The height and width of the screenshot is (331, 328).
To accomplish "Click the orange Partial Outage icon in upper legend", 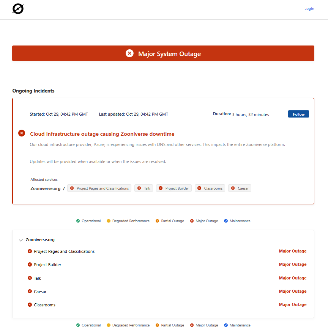I will coord(157,221).
